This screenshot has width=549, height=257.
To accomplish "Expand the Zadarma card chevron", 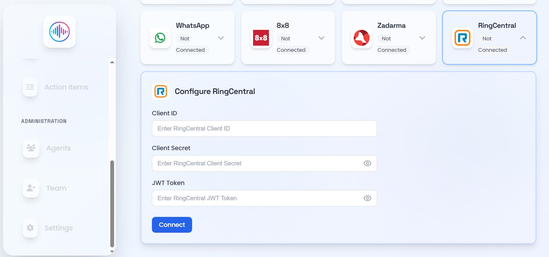I will pos(422,38).
